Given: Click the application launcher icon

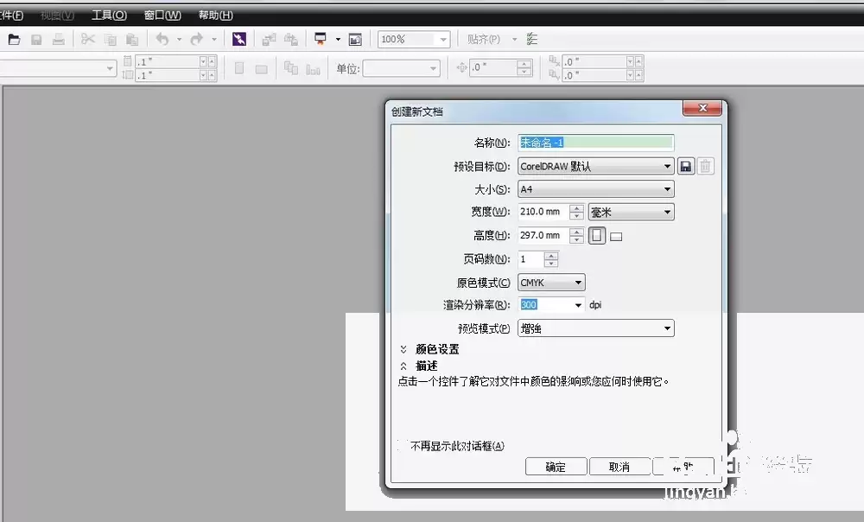Looking at the screenshot, I should coord(321,39).
